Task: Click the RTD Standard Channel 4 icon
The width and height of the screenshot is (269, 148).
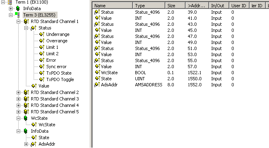Action: [26, 105]
